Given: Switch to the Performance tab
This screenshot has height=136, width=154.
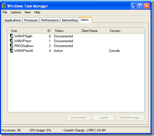Looking at the screenshot, I should click(x=50, y=20).
